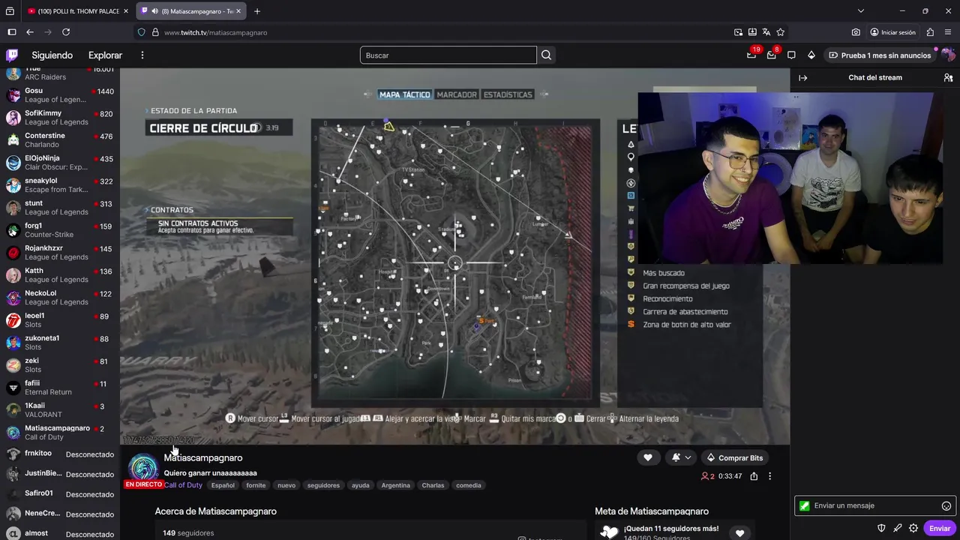Open Prime loot with badge 19
Image resolution: width=960 pixels, height=540 pixels.
(751, 55)
